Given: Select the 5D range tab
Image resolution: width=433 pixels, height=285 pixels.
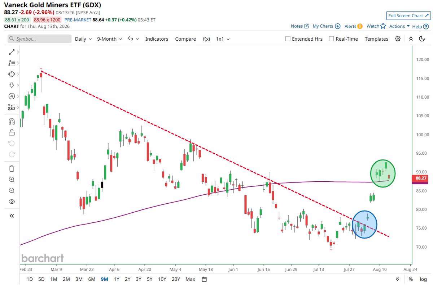Looking at the screenshot, I should tap(41, 279).
